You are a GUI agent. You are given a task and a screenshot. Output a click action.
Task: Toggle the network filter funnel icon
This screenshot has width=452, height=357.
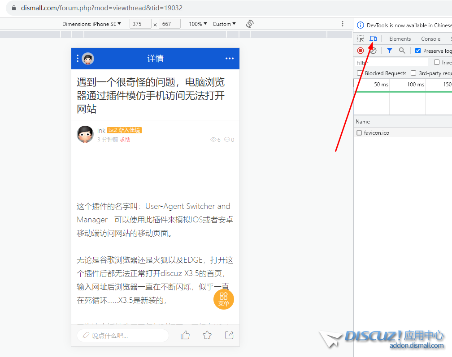(389, 51)
